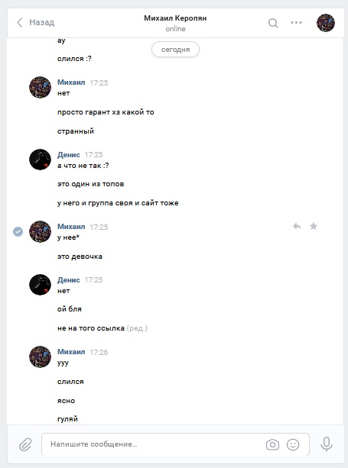Open the three-dot actions menu
The width and height of the screenshot is (348, 468).
coord(296,23)
